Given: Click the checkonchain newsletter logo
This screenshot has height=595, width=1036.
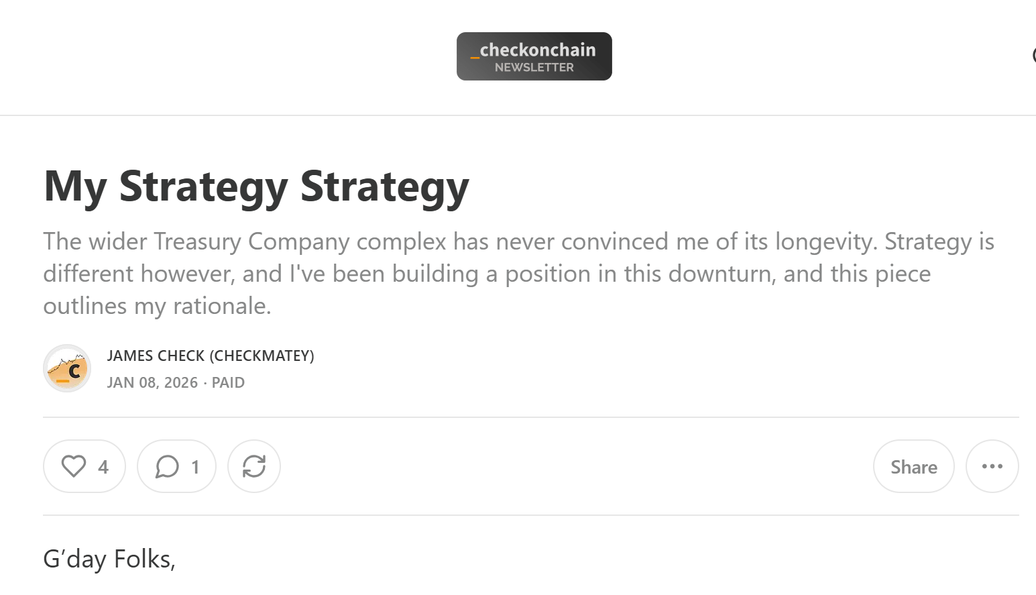Looking at the screenshot, I should pyautogui.click(x=534, y=56).
